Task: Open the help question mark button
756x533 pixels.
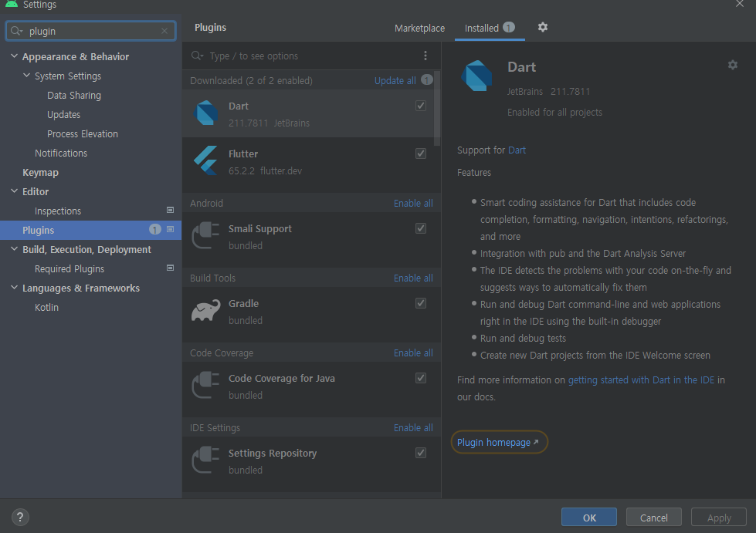Action: (x=20, y=517)
